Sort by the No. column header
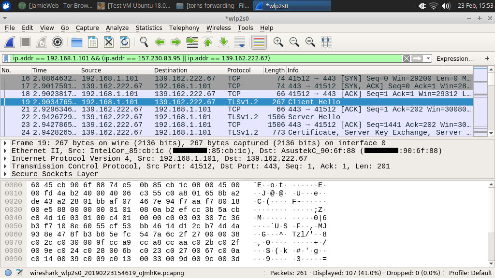The image size is (495, 278). pyautogui.click(x=15, y=70)
